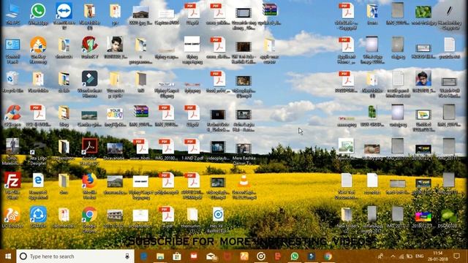Select the Recycle Bin on the desktop
Screen dimensions: 468x263
click(12, 82)
